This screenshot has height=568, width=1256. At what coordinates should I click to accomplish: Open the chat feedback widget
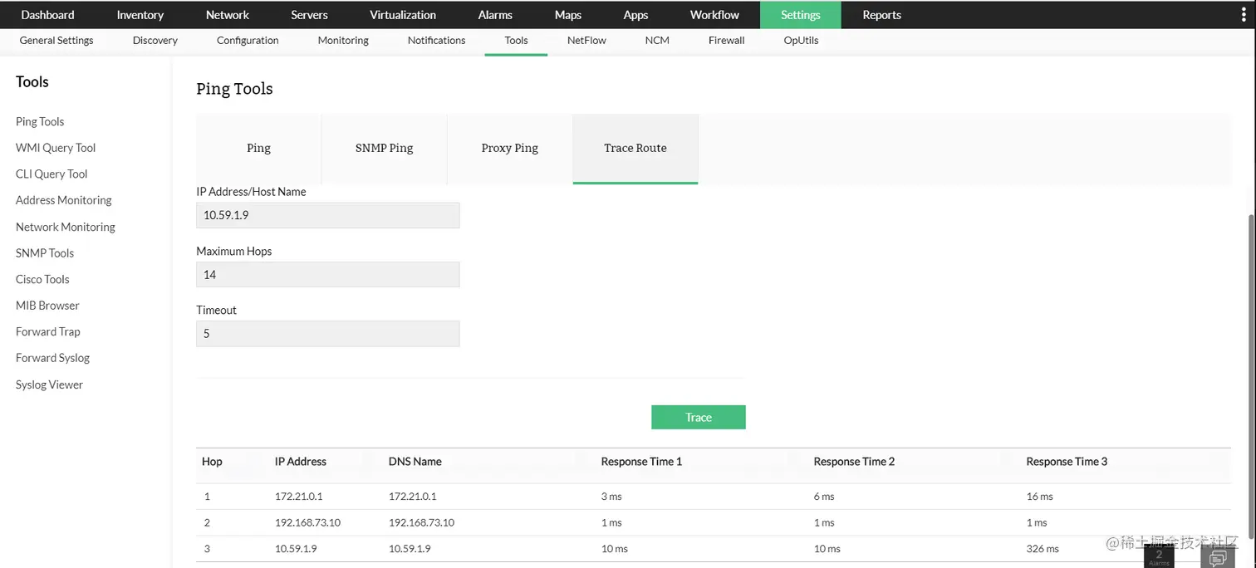pyautogui.click(x=1218, y=556)
